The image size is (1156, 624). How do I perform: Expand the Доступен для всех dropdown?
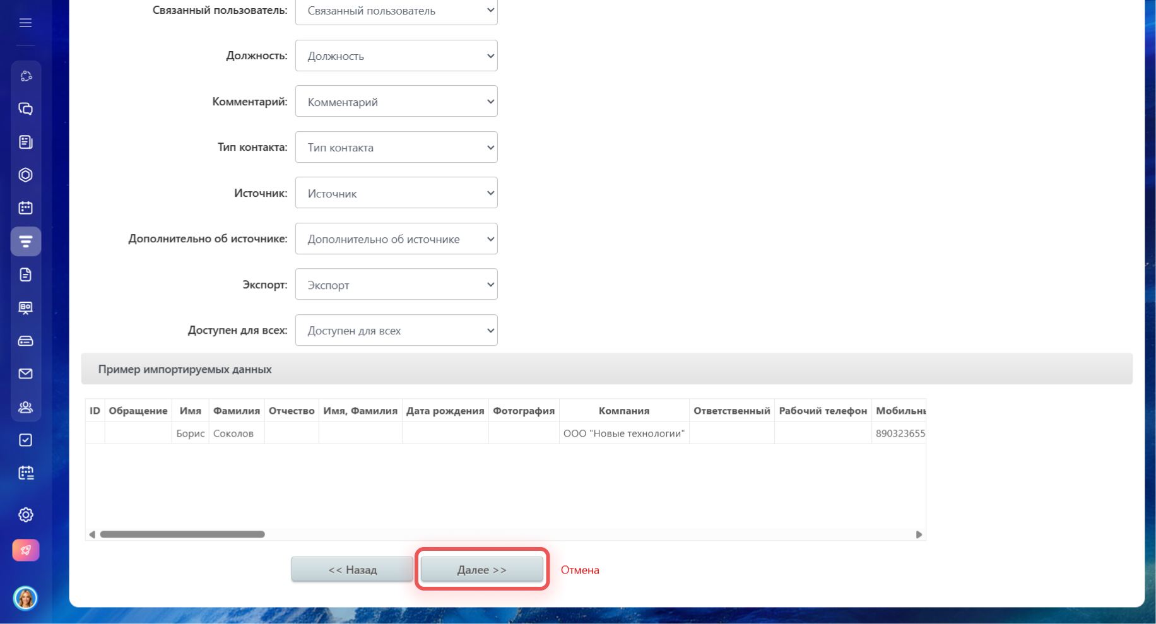tap(396, 331)
